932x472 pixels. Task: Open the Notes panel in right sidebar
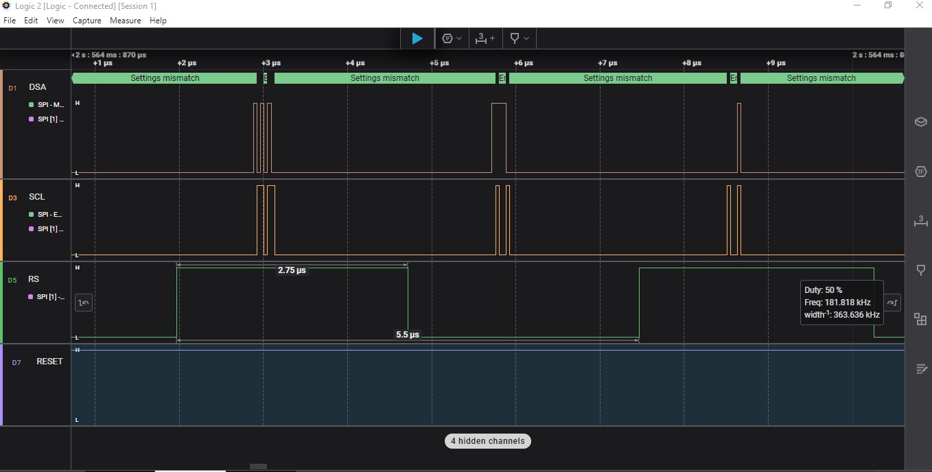[x=920, y=369]
